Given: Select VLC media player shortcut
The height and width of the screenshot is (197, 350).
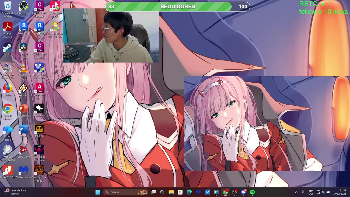Looking at the screenshot, I should [24, 71].
